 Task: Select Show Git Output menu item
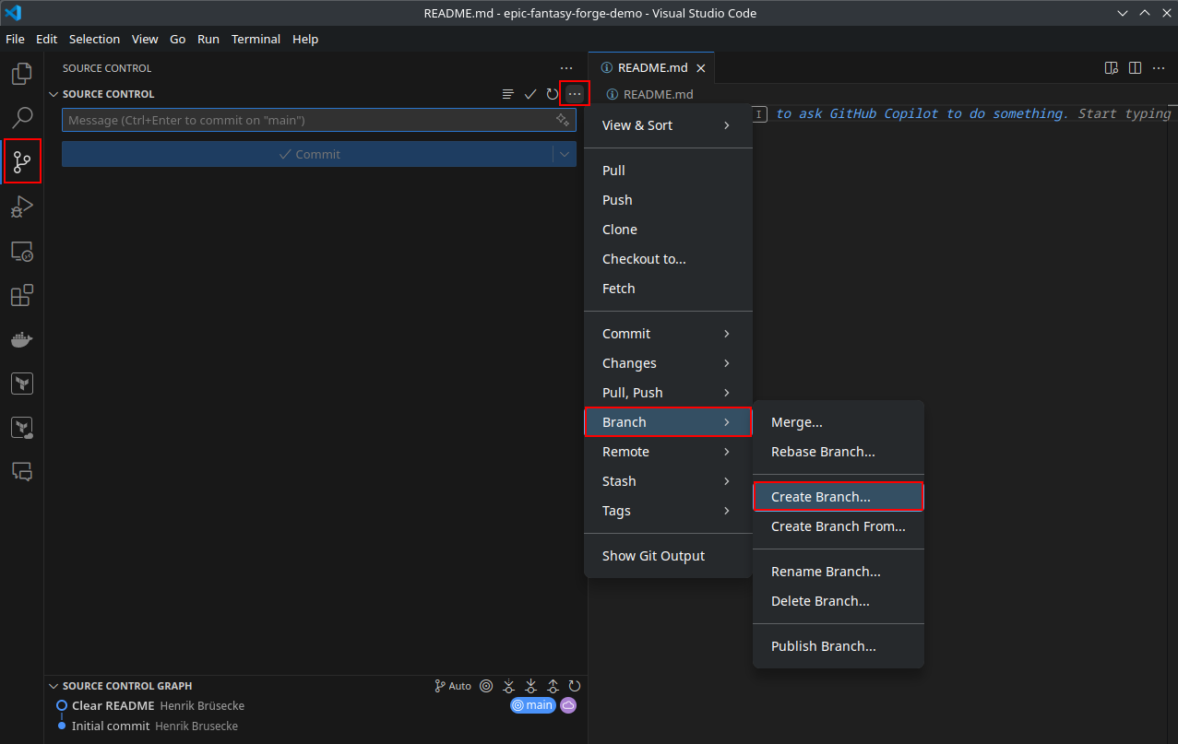click(x=668, y=556)
